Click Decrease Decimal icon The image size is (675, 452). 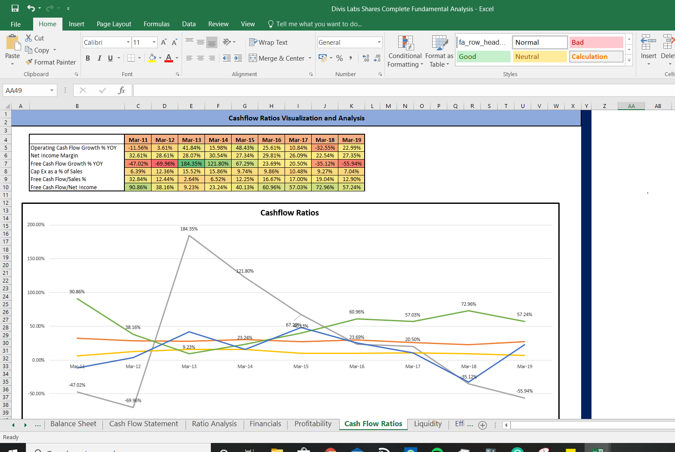pyautogui.click(x=377, y=58)
